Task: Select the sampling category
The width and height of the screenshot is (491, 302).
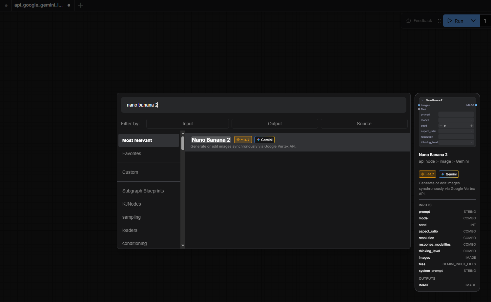Action: pyautogui.click(x=149, y=217)
